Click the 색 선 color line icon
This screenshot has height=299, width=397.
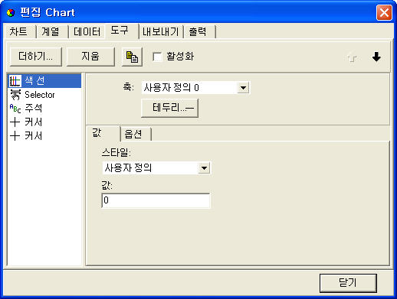pyautogui.click(x=15, y=81)
